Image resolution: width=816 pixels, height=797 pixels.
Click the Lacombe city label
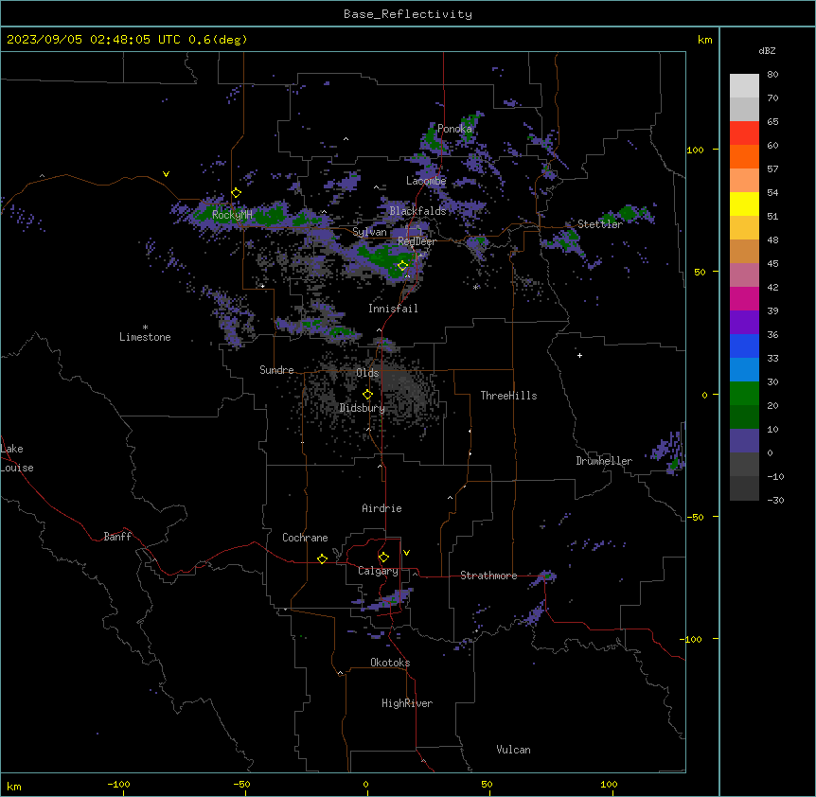tap(426, 181)
